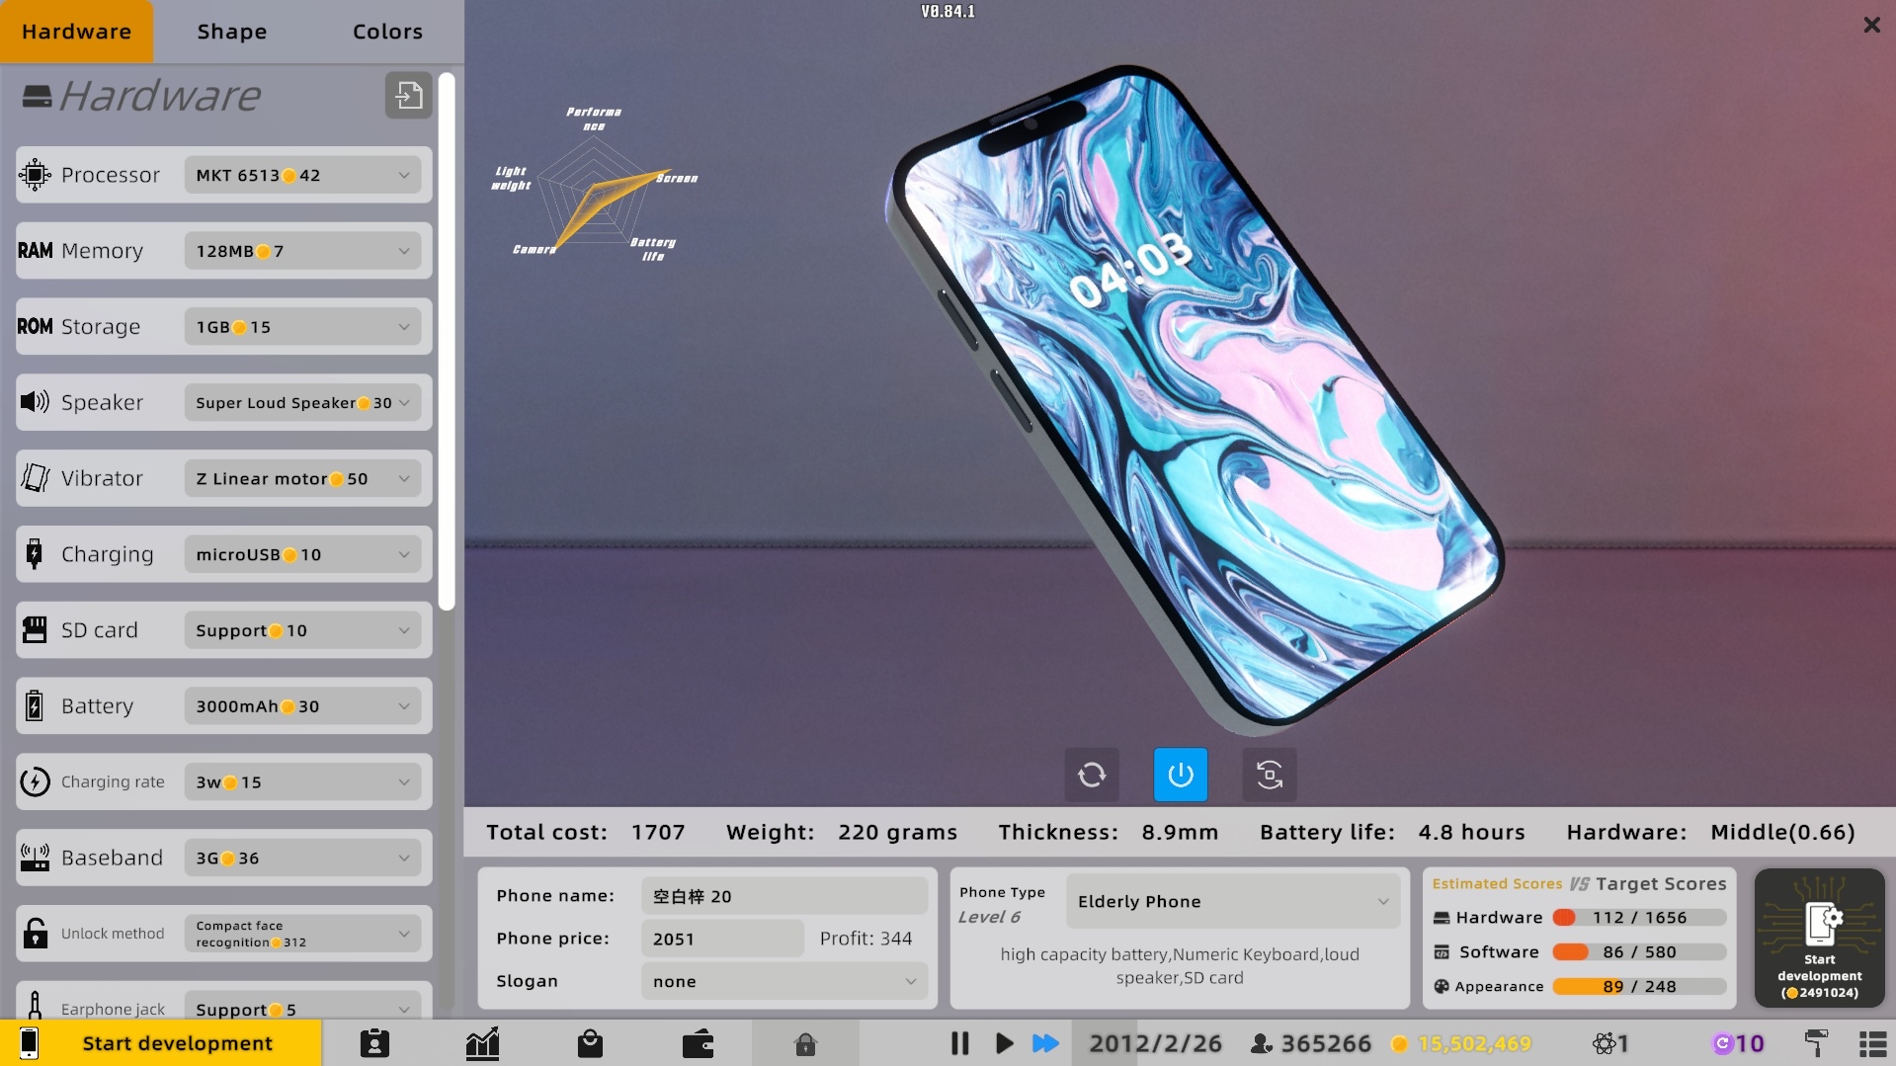1896x1066 pixels.
Task: Click the date 2012/2/26
Action: (x=1155, y=1043)
